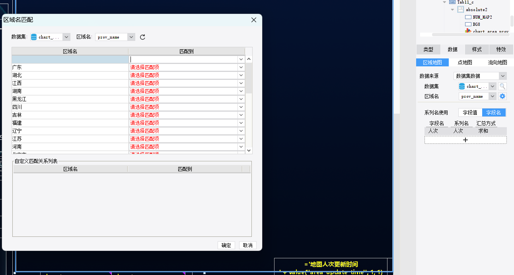Click the 福建 region row

[70, 123]
